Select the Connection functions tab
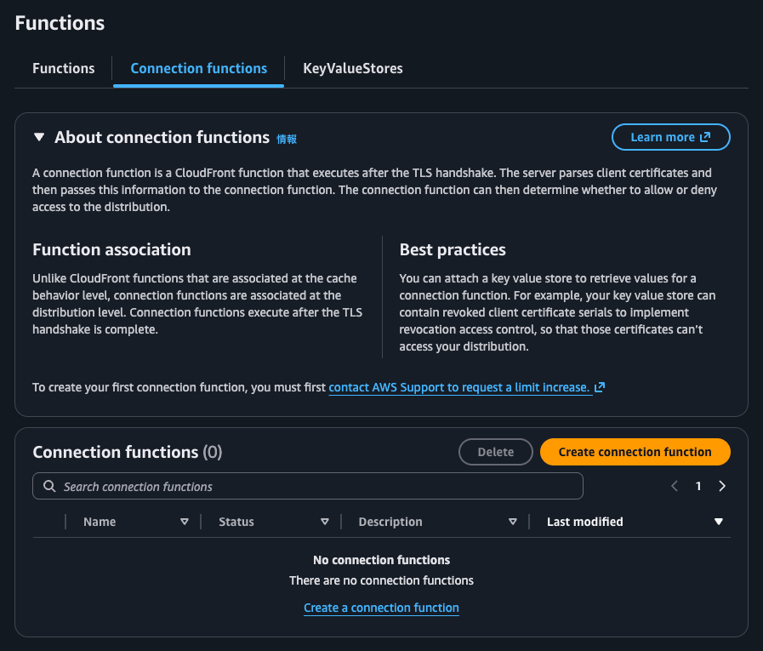 pyautogui.click(x=198, y=68)
